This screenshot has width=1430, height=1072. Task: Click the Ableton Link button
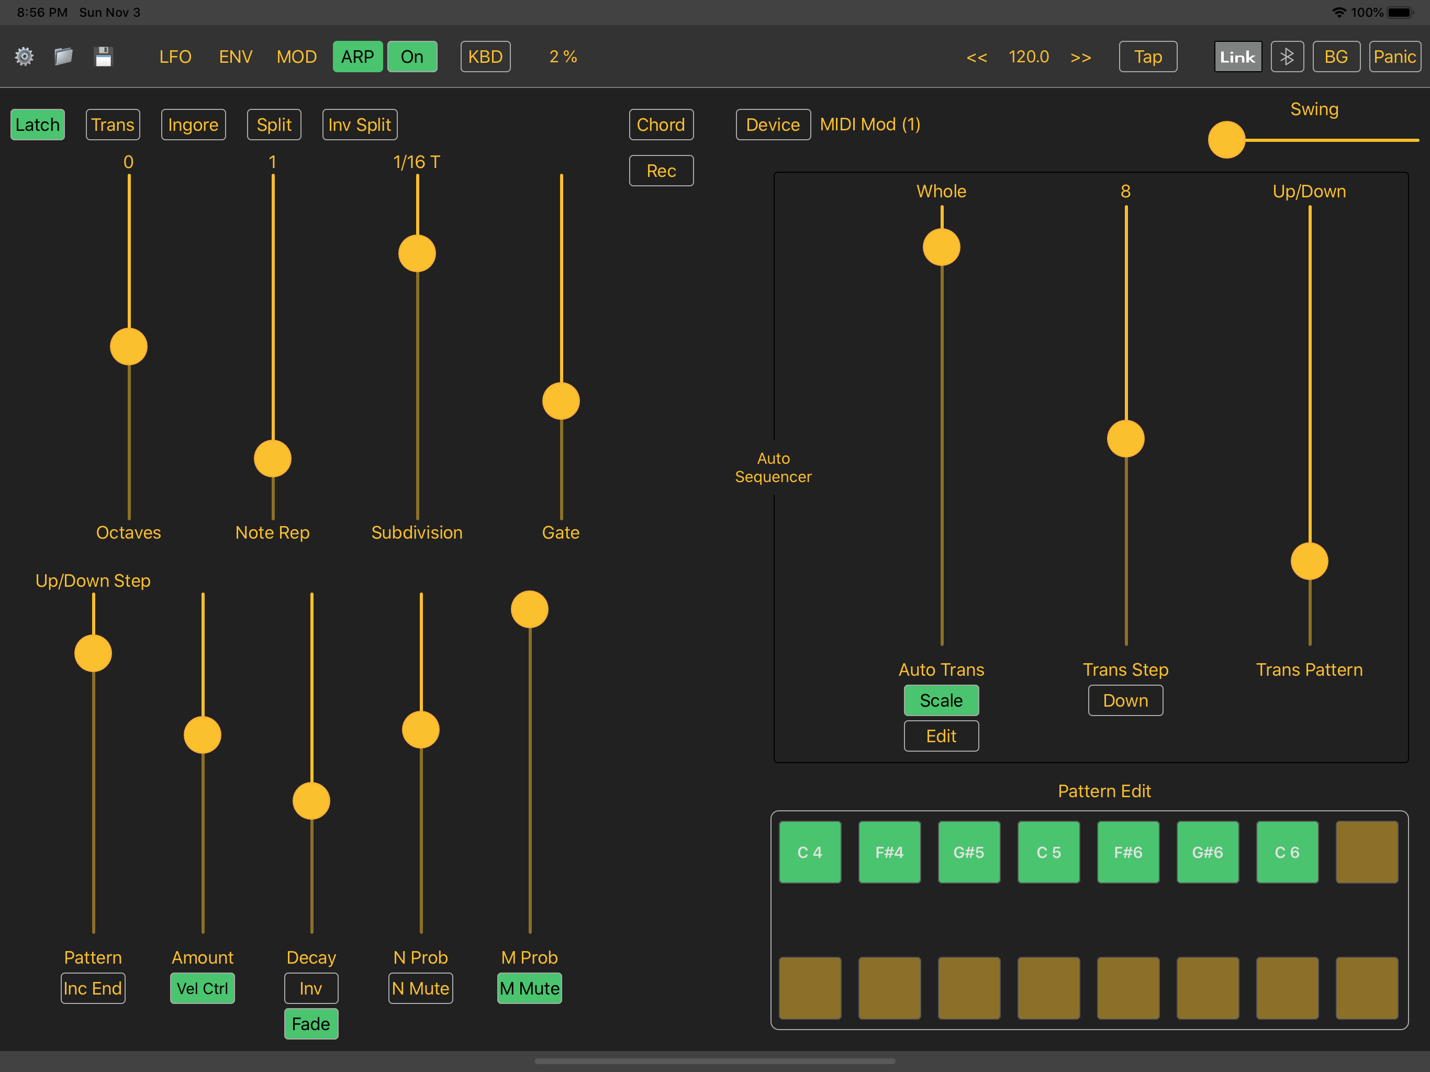[1237, 57]
